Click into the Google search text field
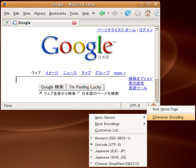This screenshot has width=196, height=168. coord(71,80)
